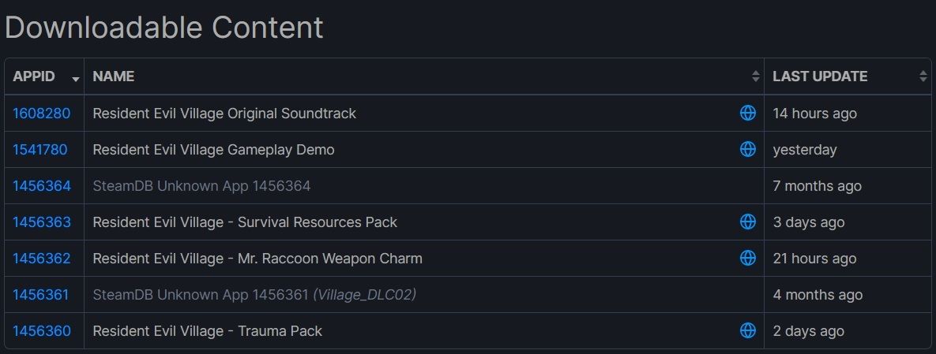Screen dimensions: 936x354
Task: Open app ID 1456364 link
Action: 42,186
